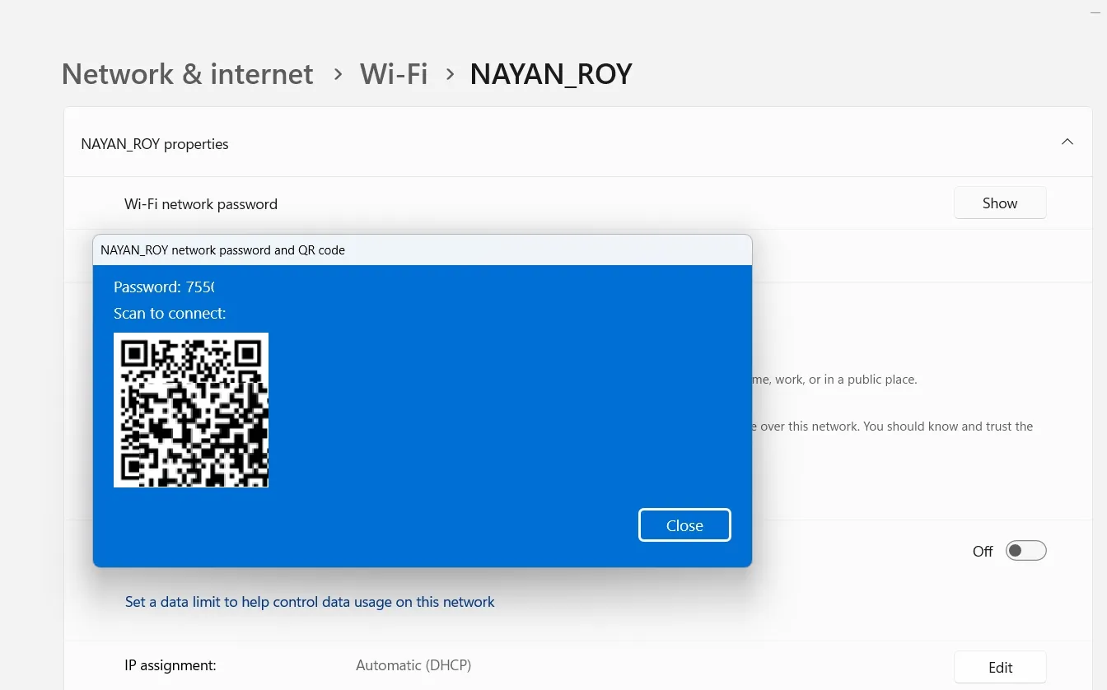Viewport: 1107px width, 690px height.
Task: Click the 'Automatic (DHCP)' value
Action: [x=413, y=665]
